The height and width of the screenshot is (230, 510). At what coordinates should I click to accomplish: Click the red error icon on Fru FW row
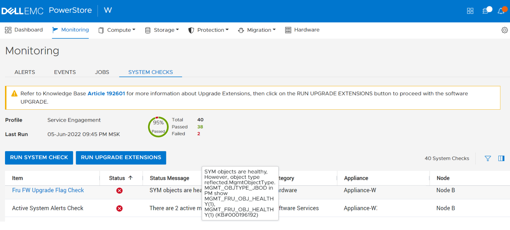(119, 190)
